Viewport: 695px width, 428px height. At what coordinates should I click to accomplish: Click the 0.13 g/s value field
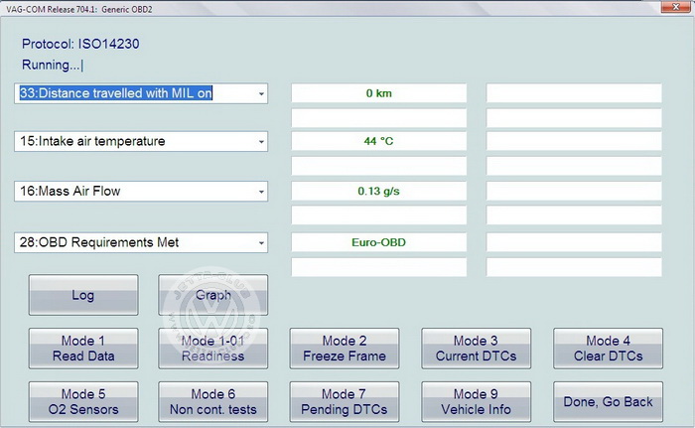click(x=379, y=191)
